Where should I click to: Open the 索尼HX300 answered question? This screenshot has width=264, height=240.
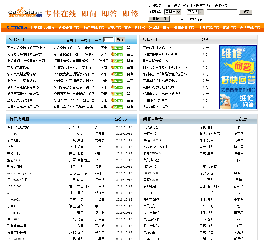click(x=151, y=180)
